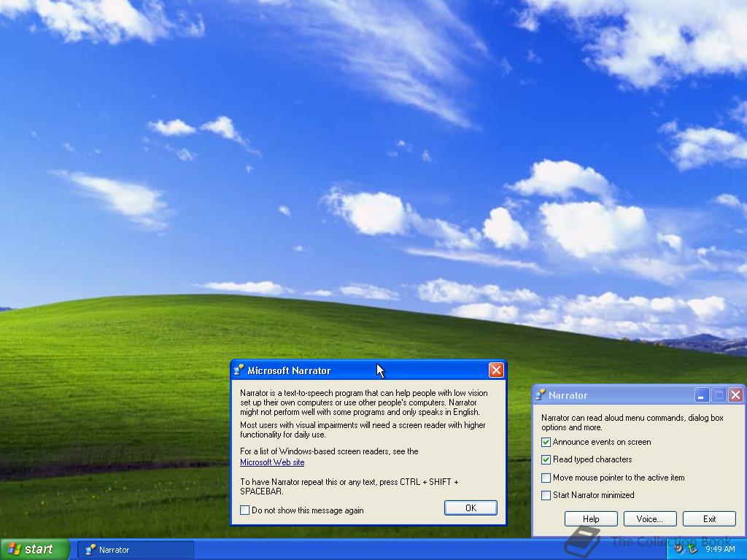Click the Safely Remove Hardware tray icon
Viewport: 747px width, 560px height.
click(x=693, y=549)
